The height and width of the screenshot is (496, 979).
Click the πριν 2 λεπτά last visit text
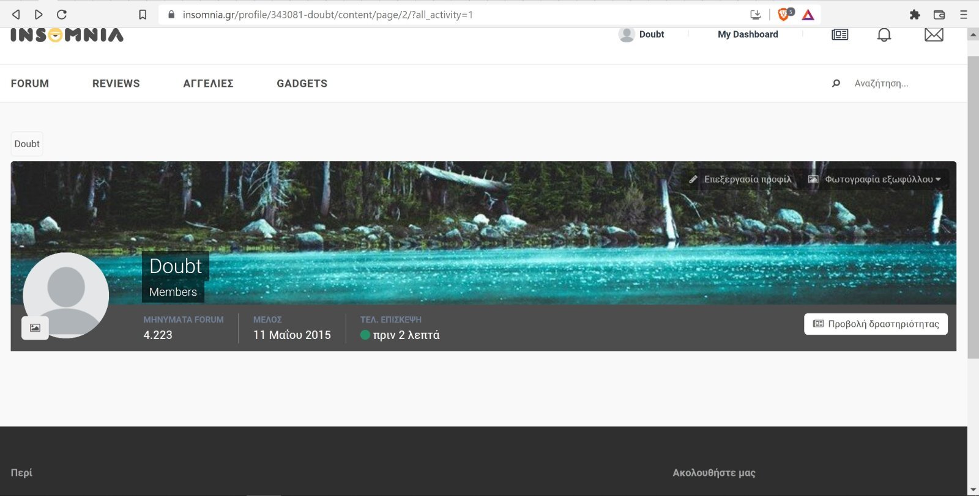coord(406,335)
